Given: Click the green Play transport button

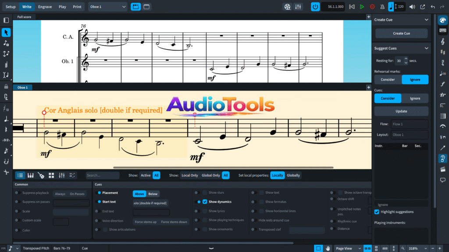Looking at the screenshot, I should [362, 7].
